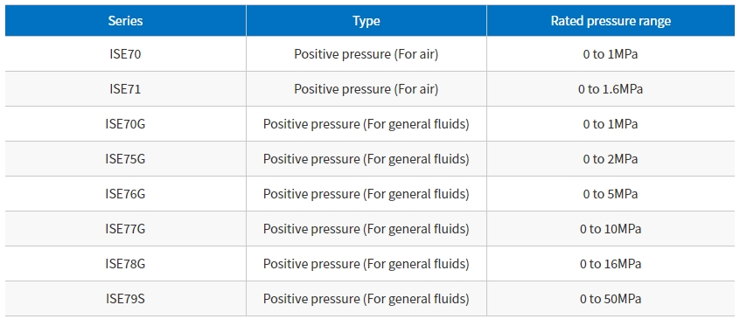Image resolution: width=747 pixels, height=326 pixels.
Task: Click the Series column header
Action: (x=125, y=21)
